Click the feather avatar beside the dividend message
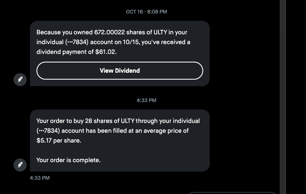The image size is (306, 194). click(20, 80)
